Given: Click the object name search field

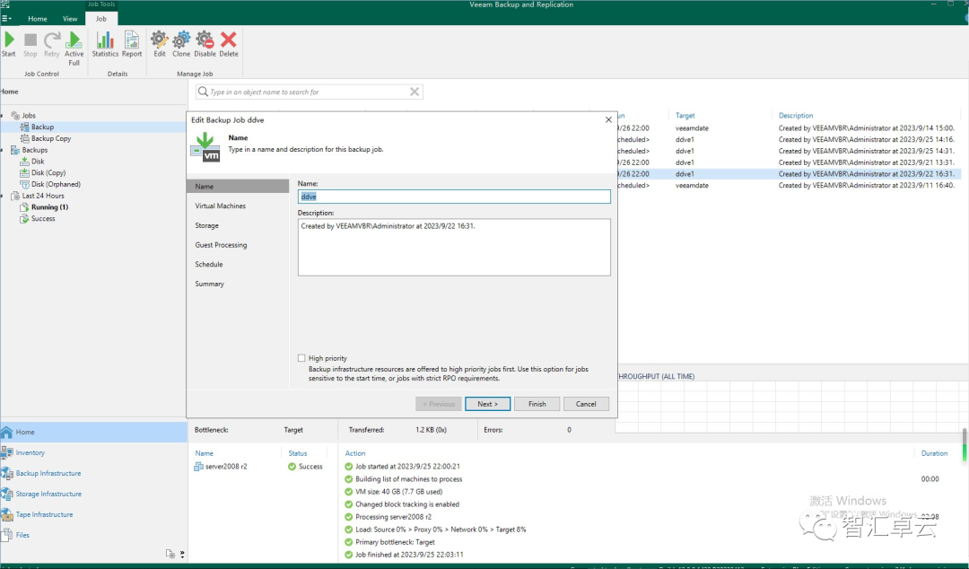Looking at the screenshot, I should [309, 92].
